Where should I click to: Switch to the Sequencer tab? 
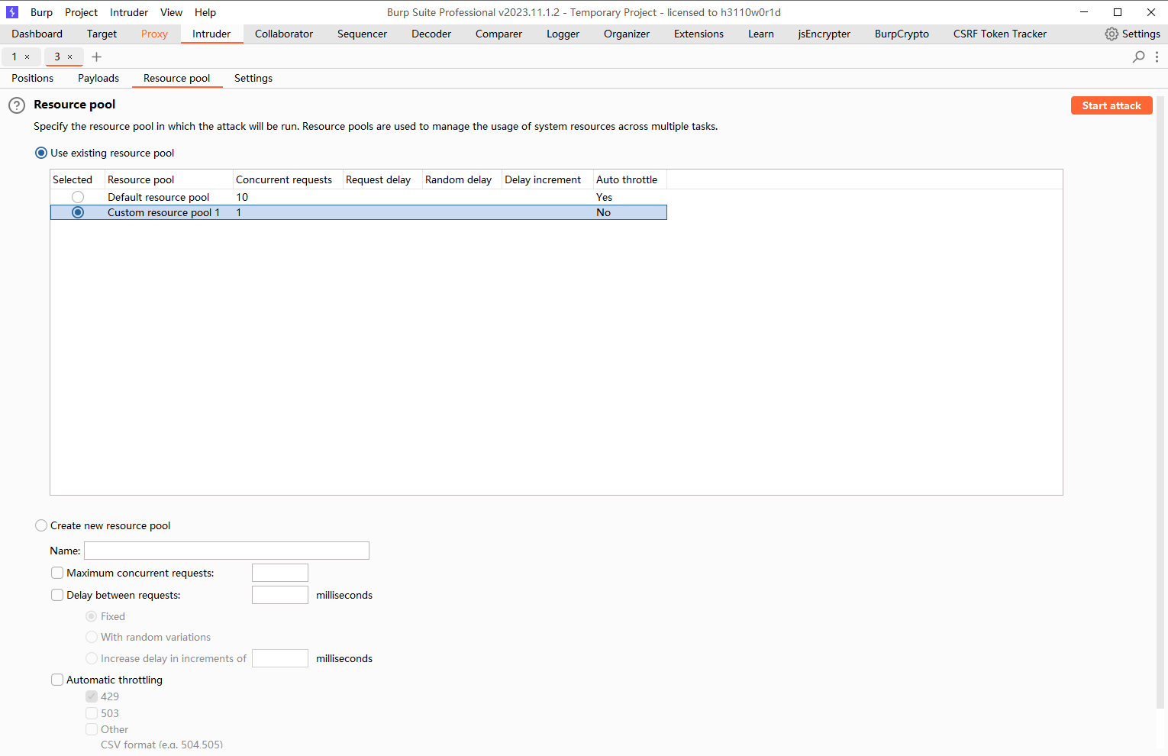(x=362, y=34)
